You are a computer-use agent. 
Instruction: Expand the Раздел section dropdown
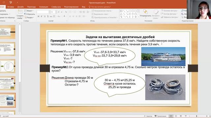(x=29, y=17)
